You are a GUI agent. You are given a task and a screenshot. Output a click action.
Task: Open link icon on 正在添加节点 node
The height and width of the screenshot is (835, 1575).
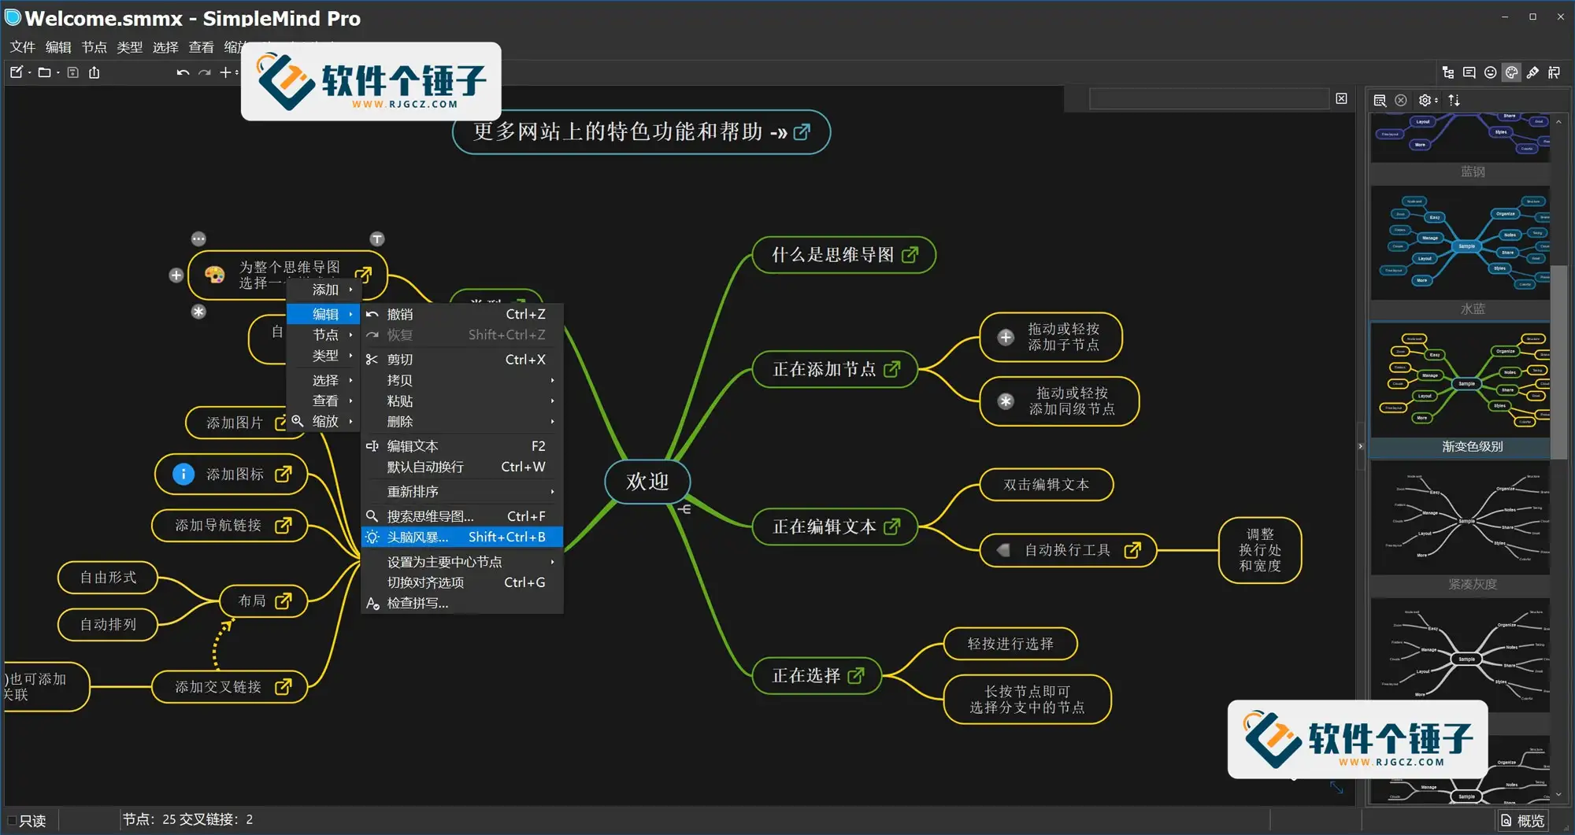click(892, 368)
